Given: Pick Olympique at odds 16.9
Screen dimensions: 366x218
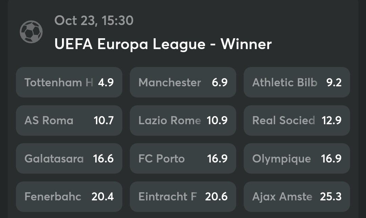Looking at the screenshot, I should (x=297, y=158).
